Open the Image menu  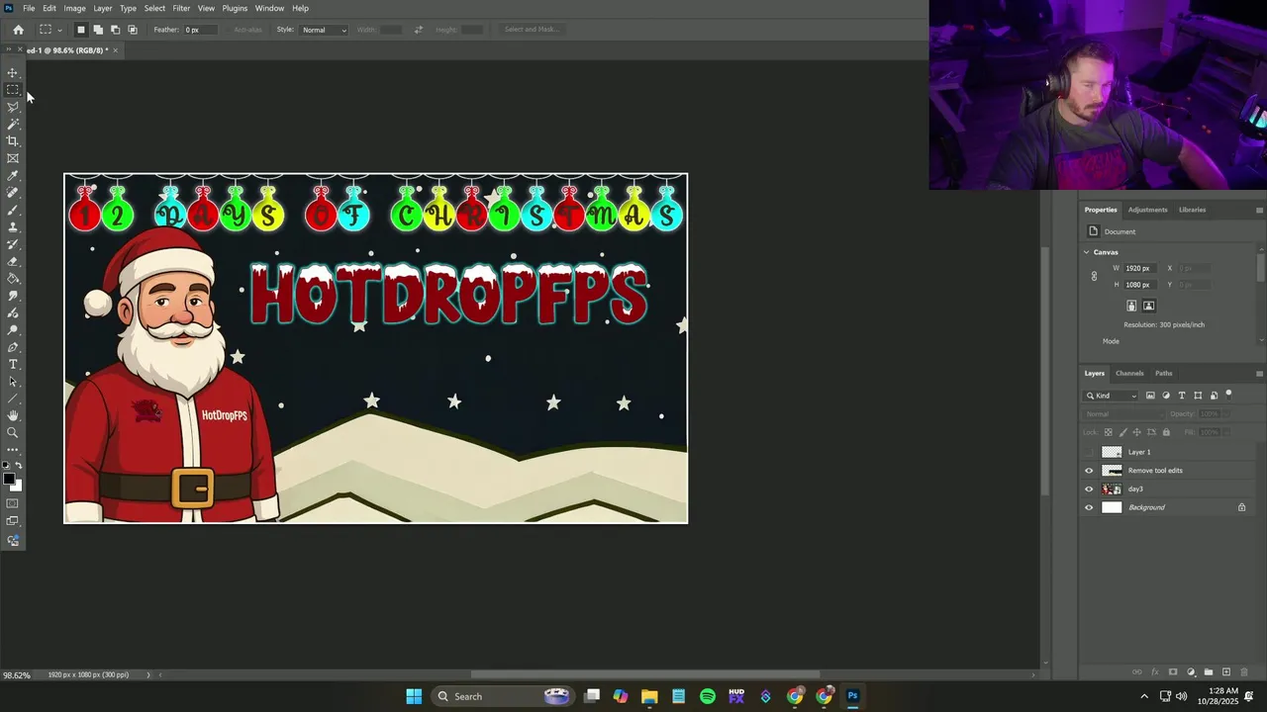click(75, 8)
